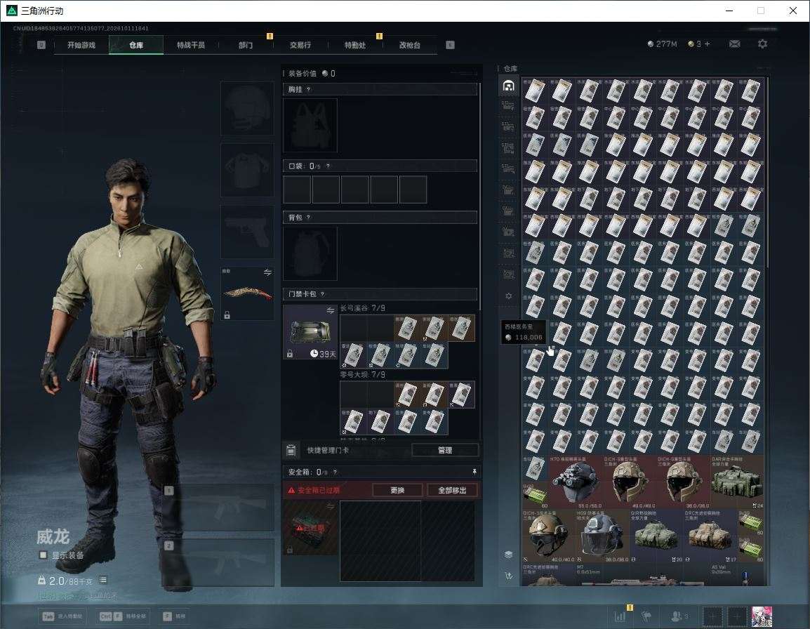The image size is (810, 629).
Task: Open the mail envelope icon
Action: point(734,44)
